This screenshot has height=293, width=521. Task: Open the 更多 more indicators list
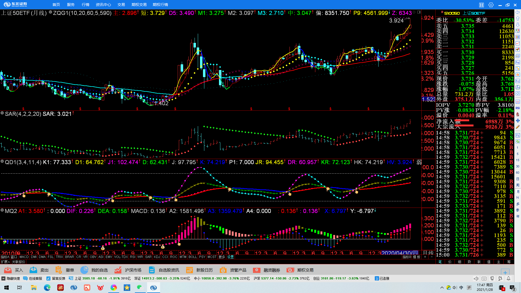tap(222, 257)
